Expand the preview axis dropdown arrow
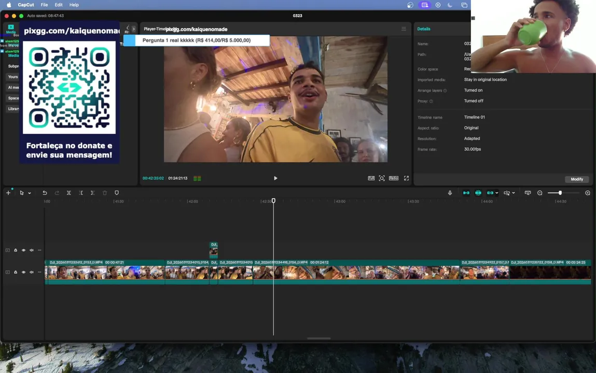The width and height of the screenshot is (596, 373). (513, 193)
